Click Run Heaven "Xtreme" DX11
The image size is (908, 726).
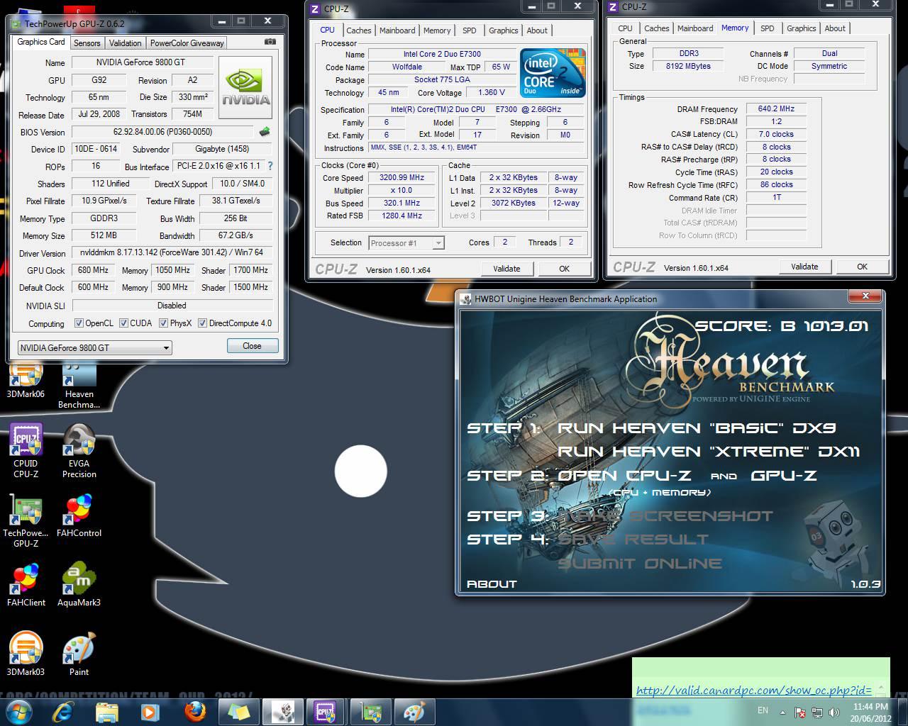[x=708, y=452]
